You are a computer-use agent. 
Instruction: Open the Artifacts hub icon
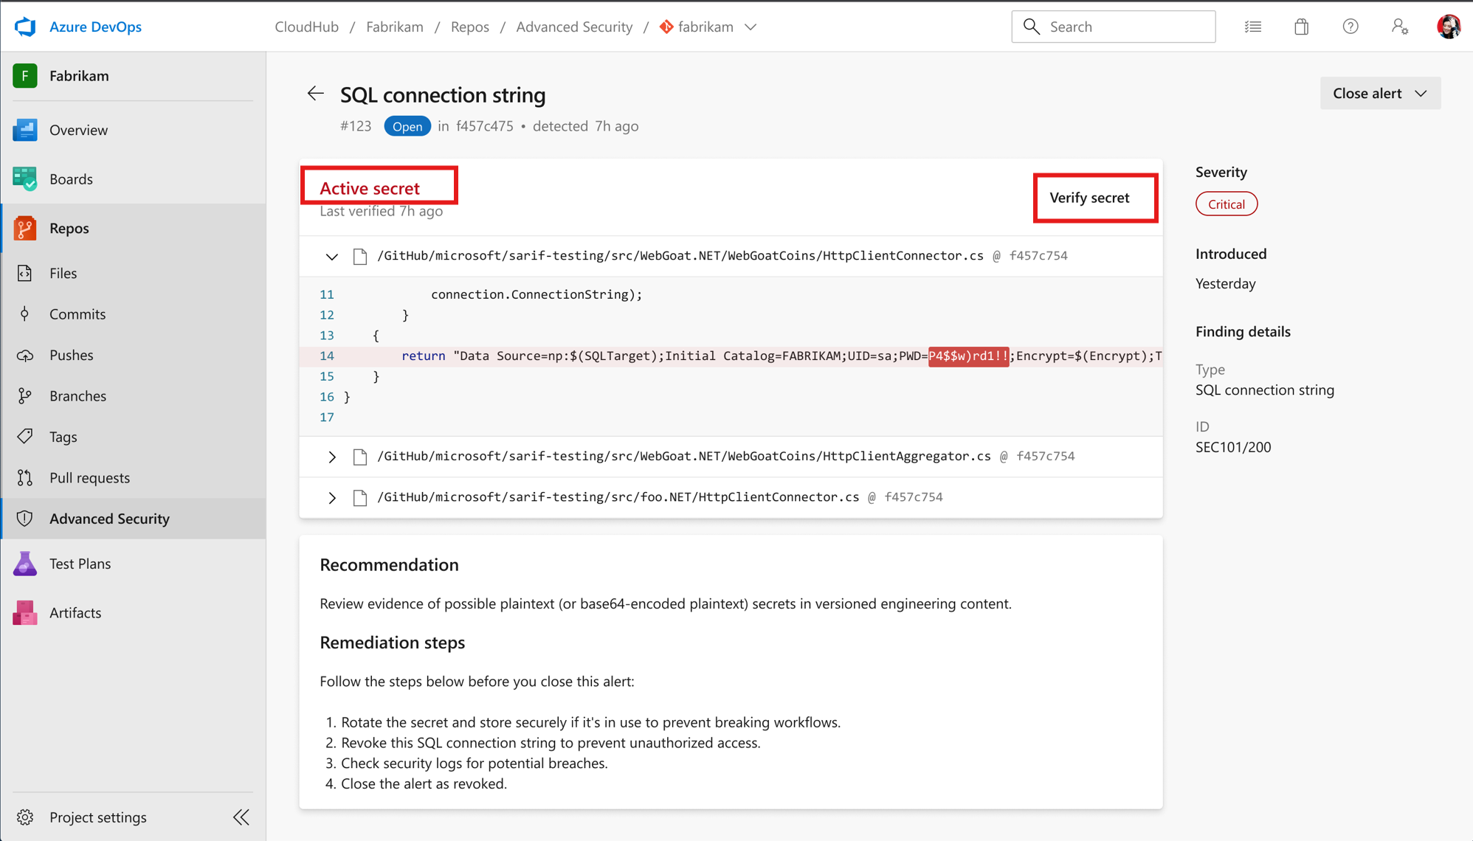pos(25,612)
